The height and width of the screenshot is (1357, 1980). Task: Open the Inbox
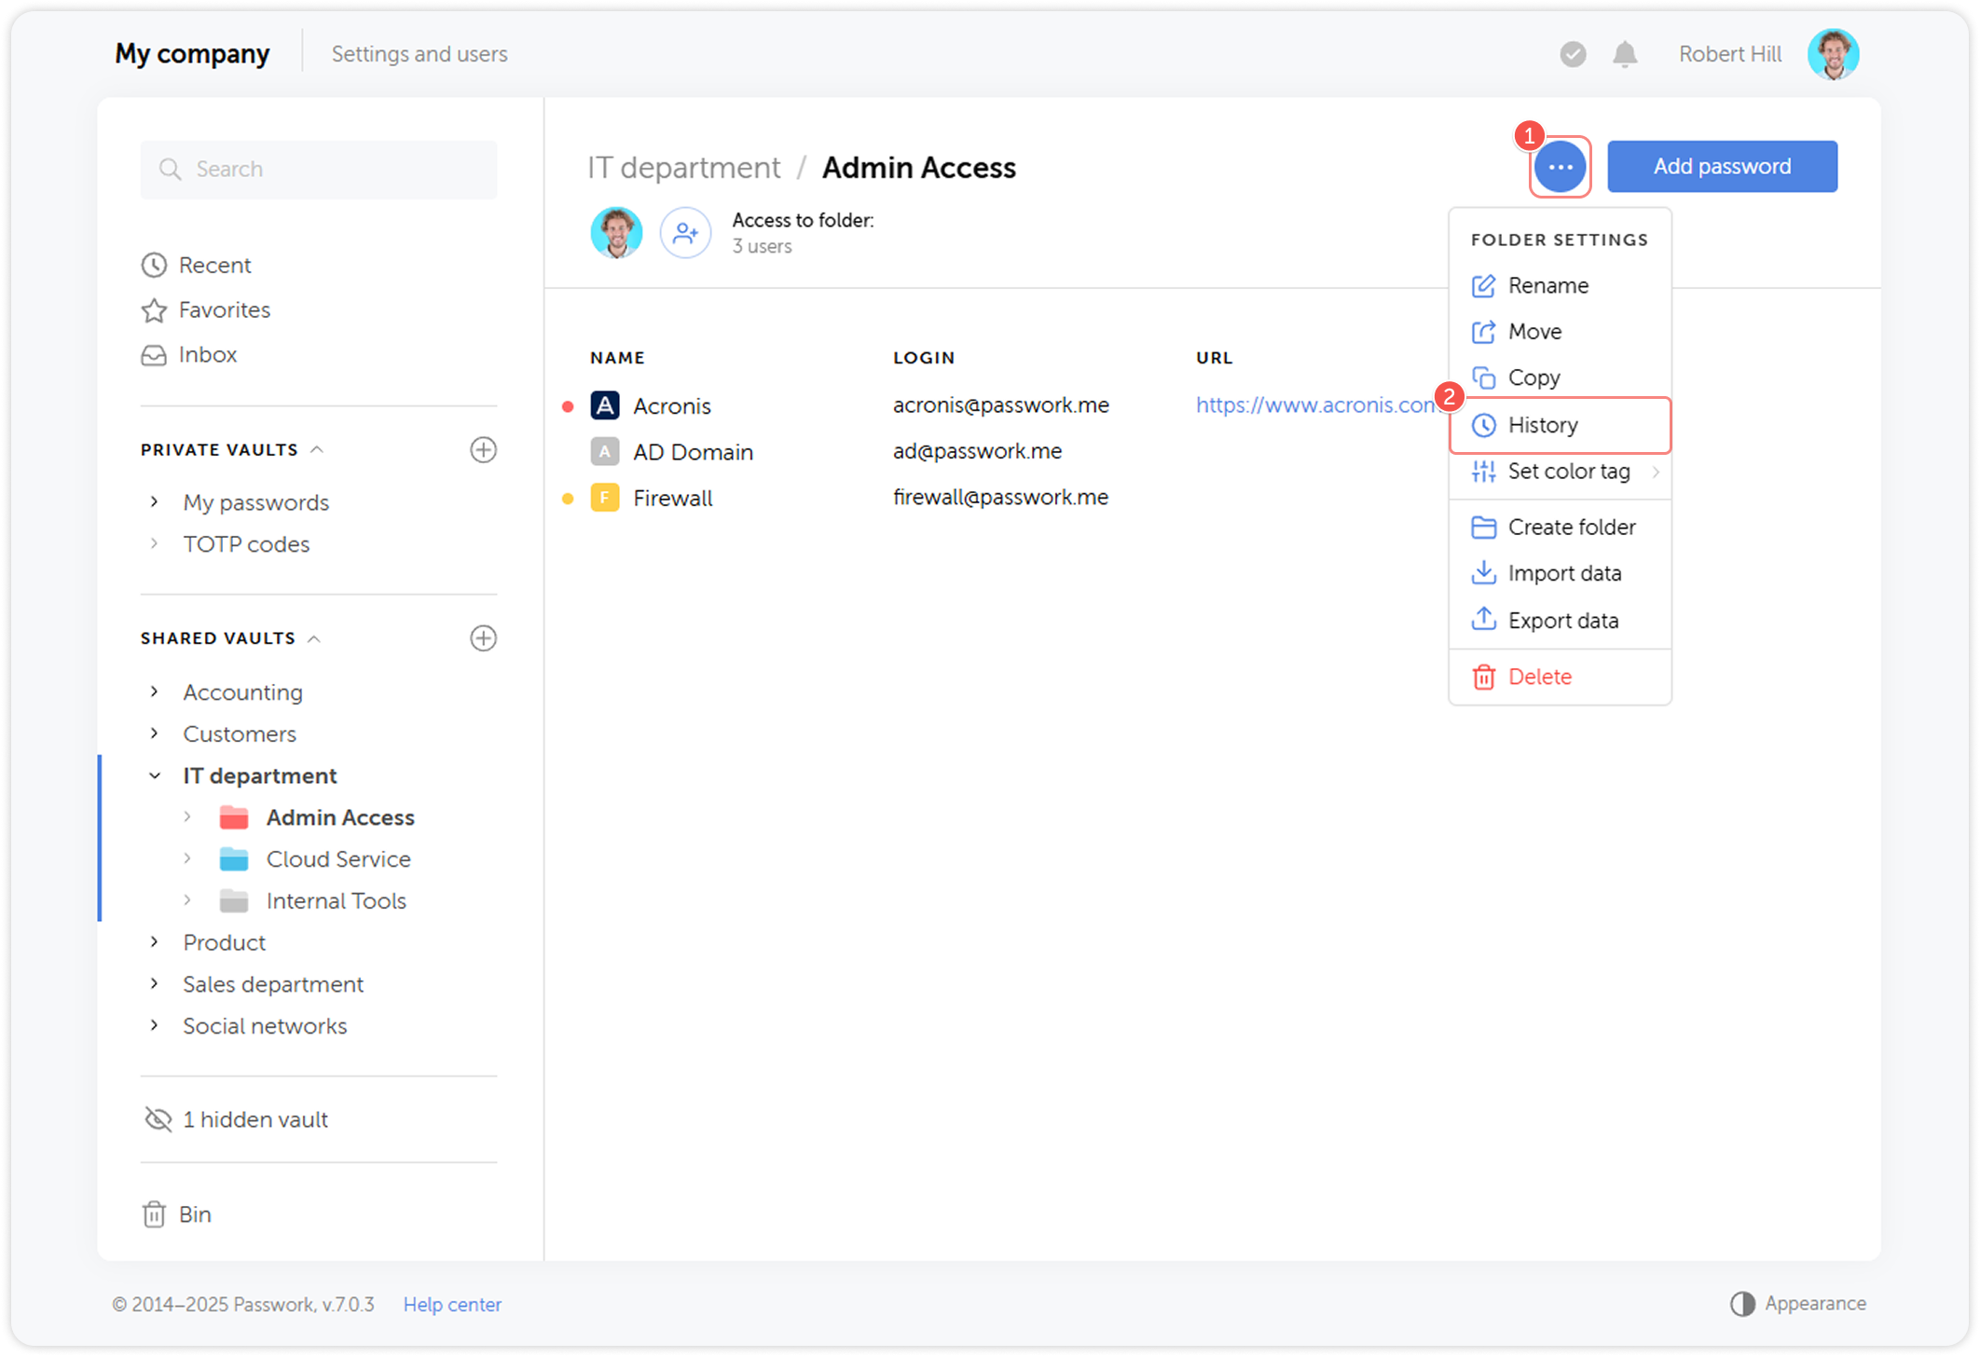pyautogui.click(x=207, y=354)
